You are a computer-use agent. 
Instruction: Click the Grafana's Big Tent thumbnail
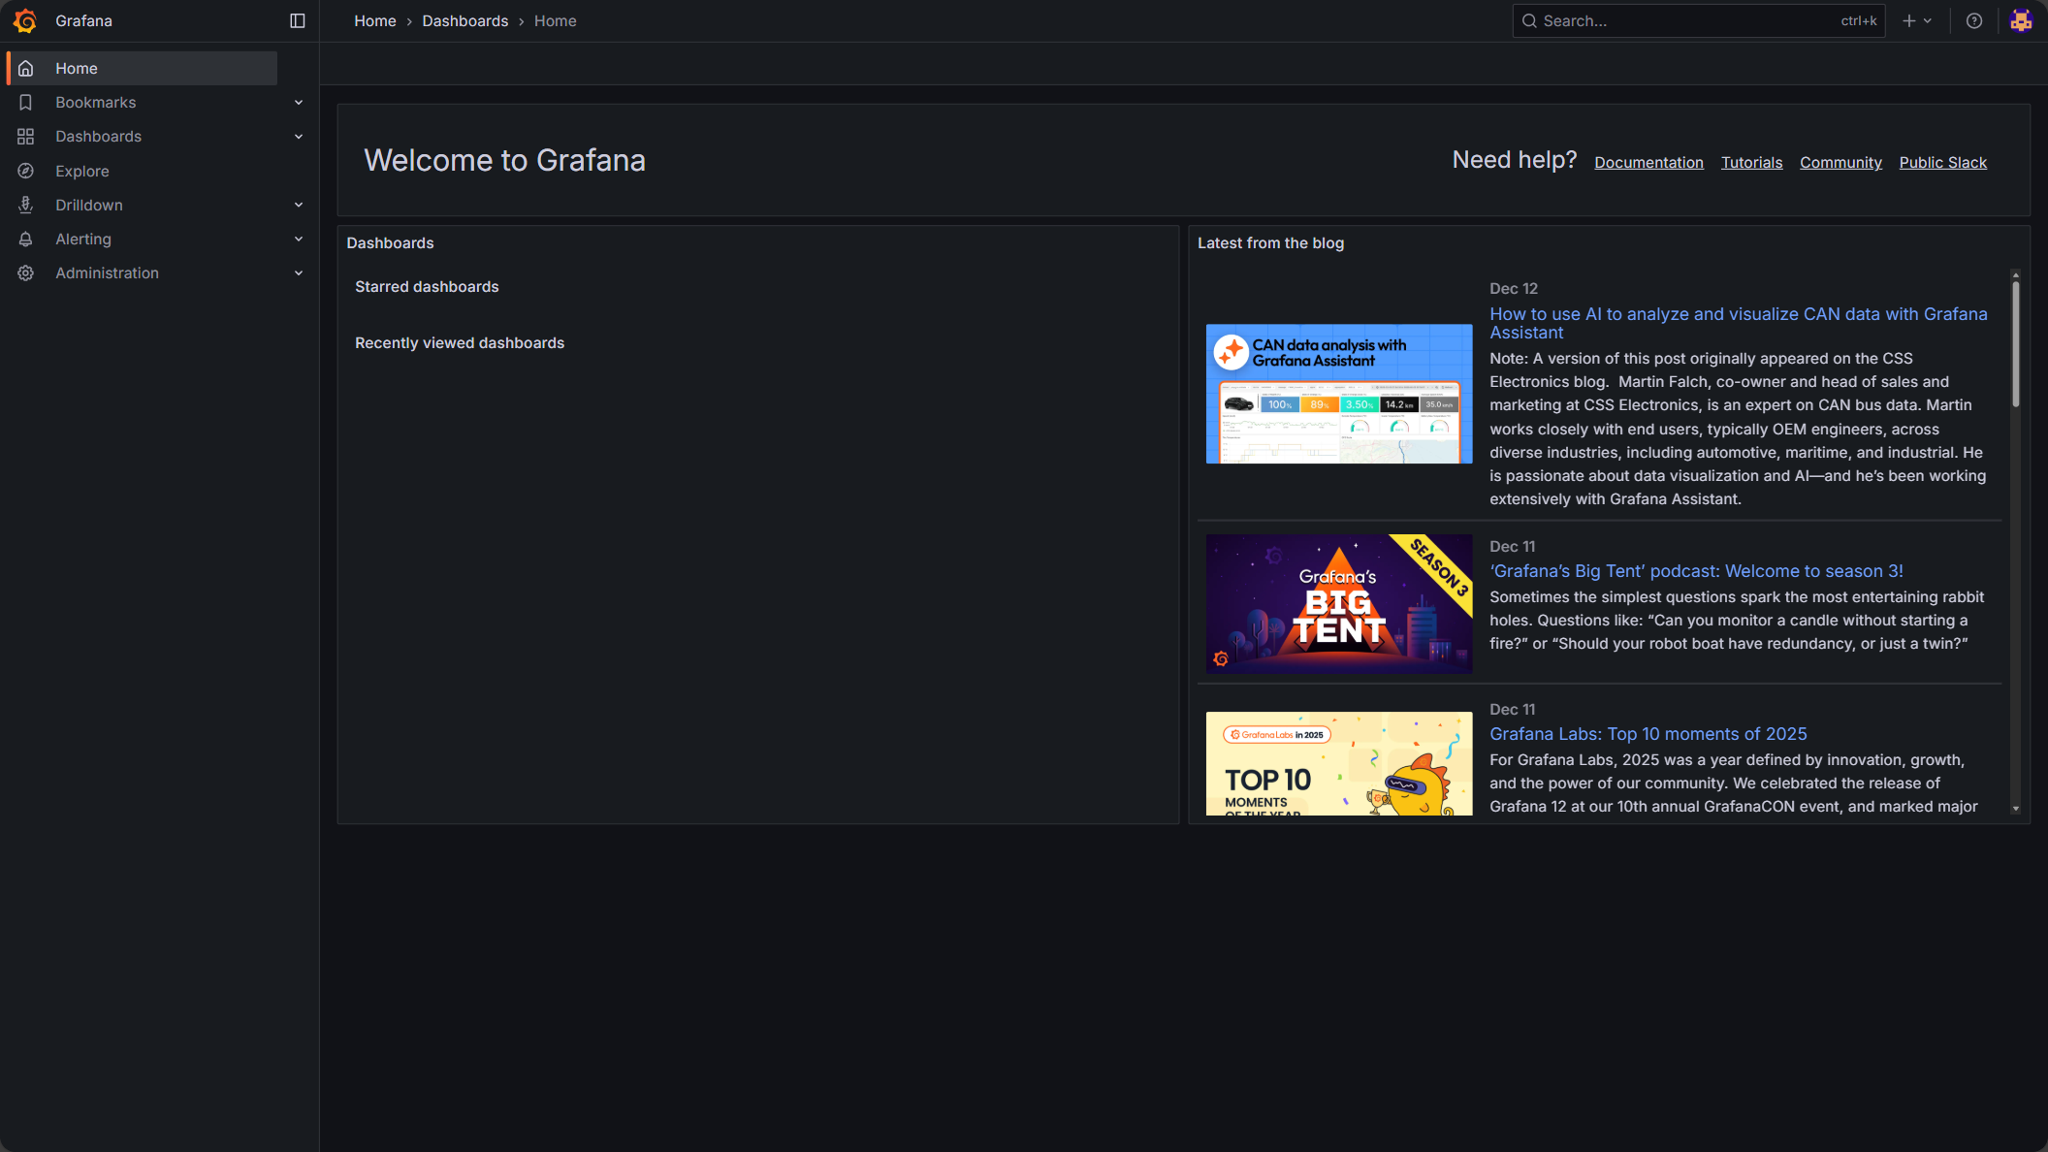click(x=1338, y=603)
